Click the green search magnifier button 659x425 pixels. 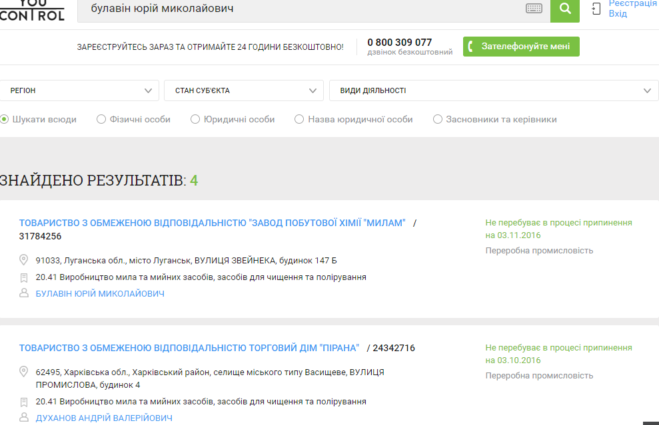coord(565,9)
